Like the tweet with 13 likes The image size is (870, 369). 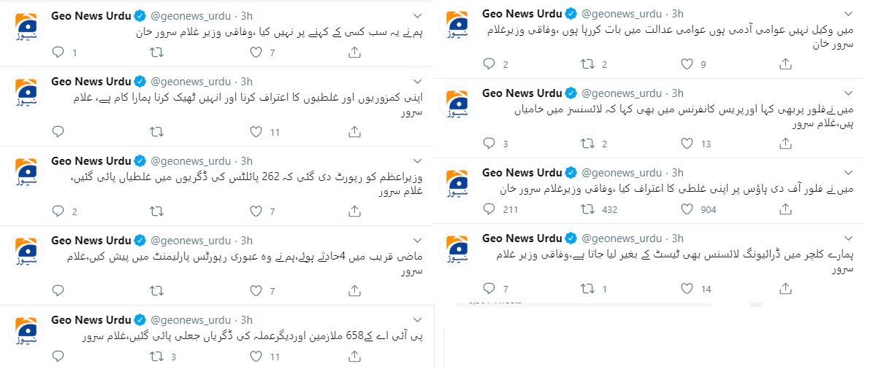click(687, 144)
